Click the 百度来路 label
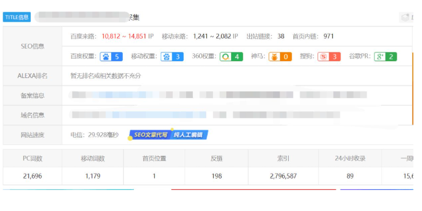 click(83, 36)
